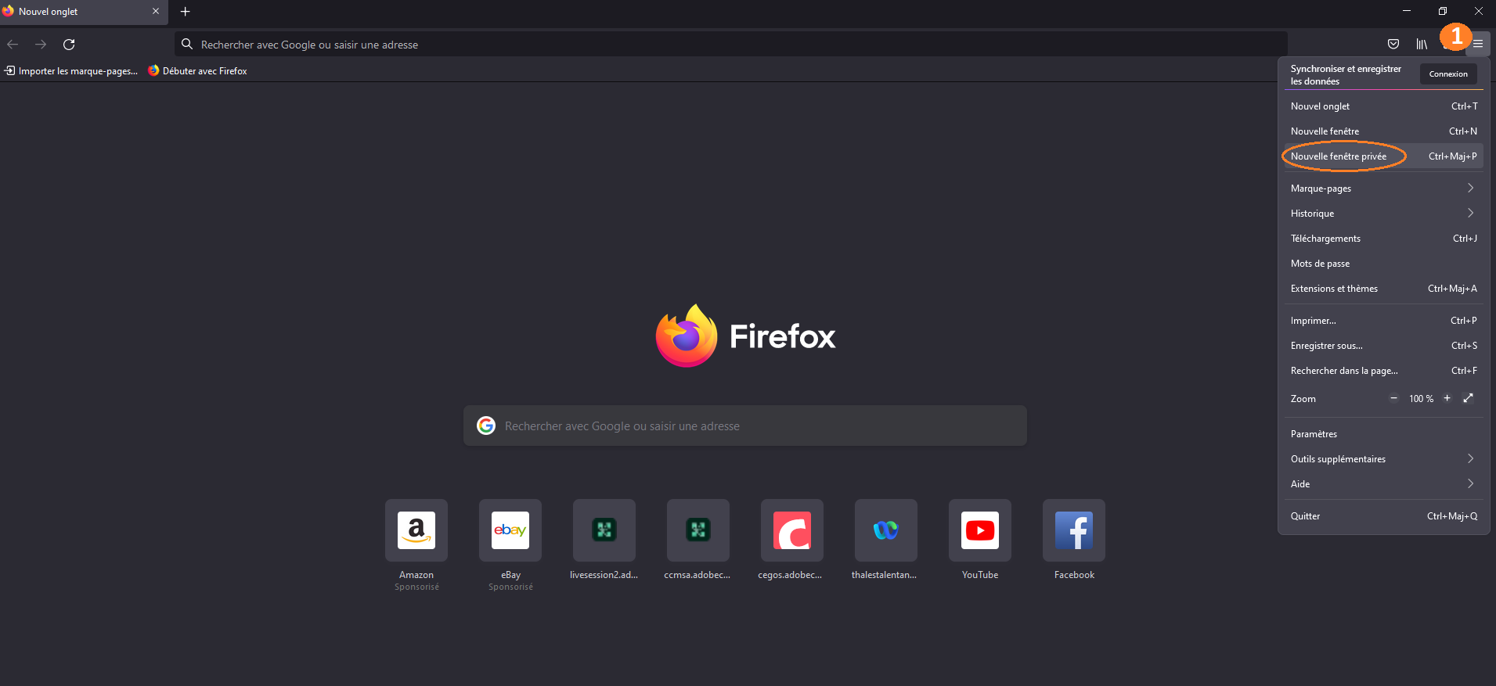Click the Forward navigation arrow
Image resolution: width=1496 pixels, height=686 pixels.
[x=41, y=45]
